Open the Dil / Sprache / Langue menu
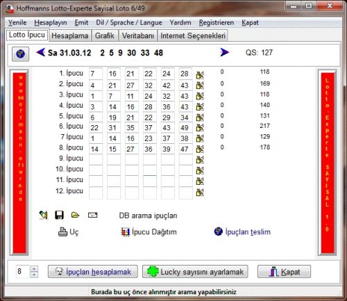Image resolution: width=347 pixels, height=301 pixels. [x=129, y=23]
